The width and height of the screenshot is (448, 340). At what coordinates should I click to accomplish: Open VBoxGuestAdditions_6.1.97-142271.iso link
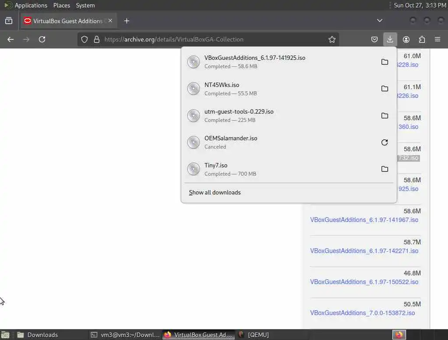[364, 251]
